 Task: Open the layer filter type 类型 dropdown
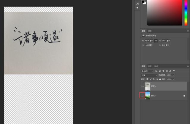[x=147, y=71]
